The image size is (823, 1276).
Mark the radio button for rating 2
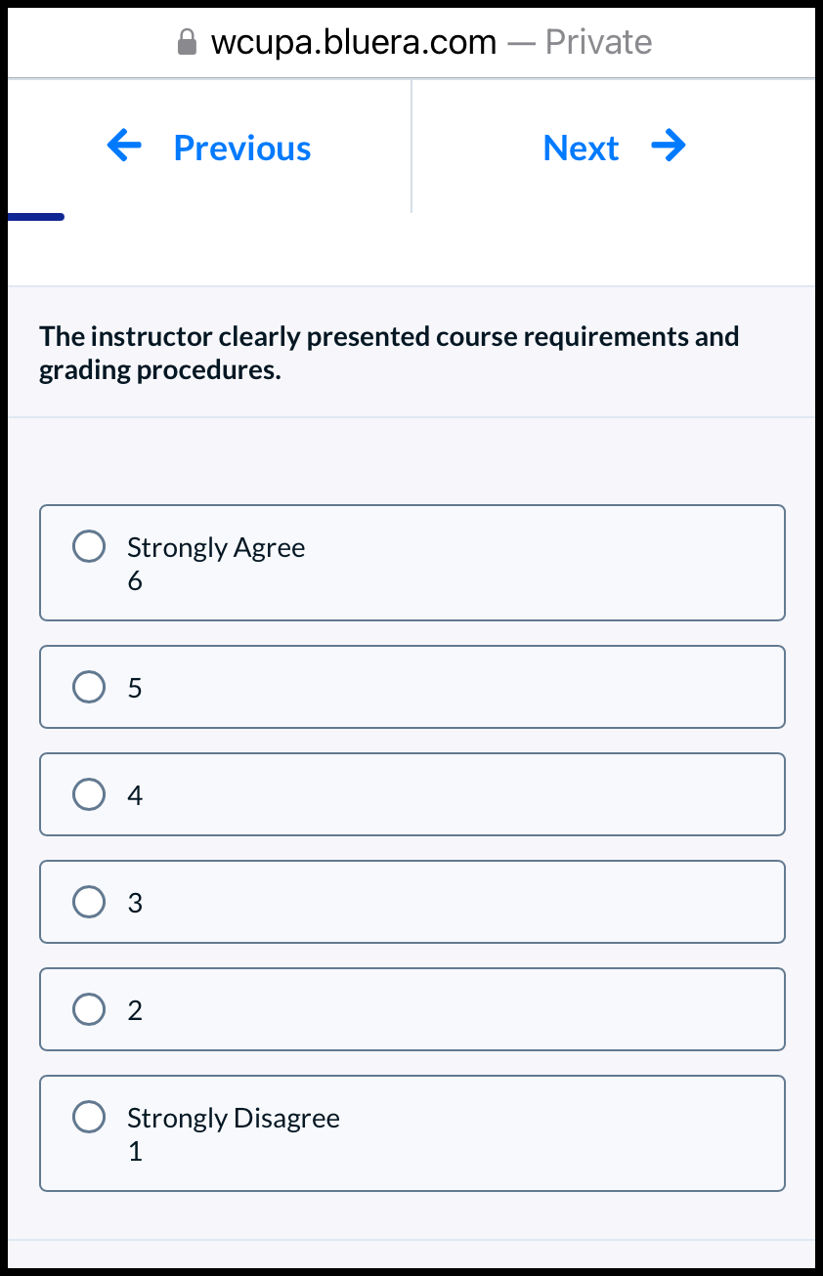pos(89,1009)
